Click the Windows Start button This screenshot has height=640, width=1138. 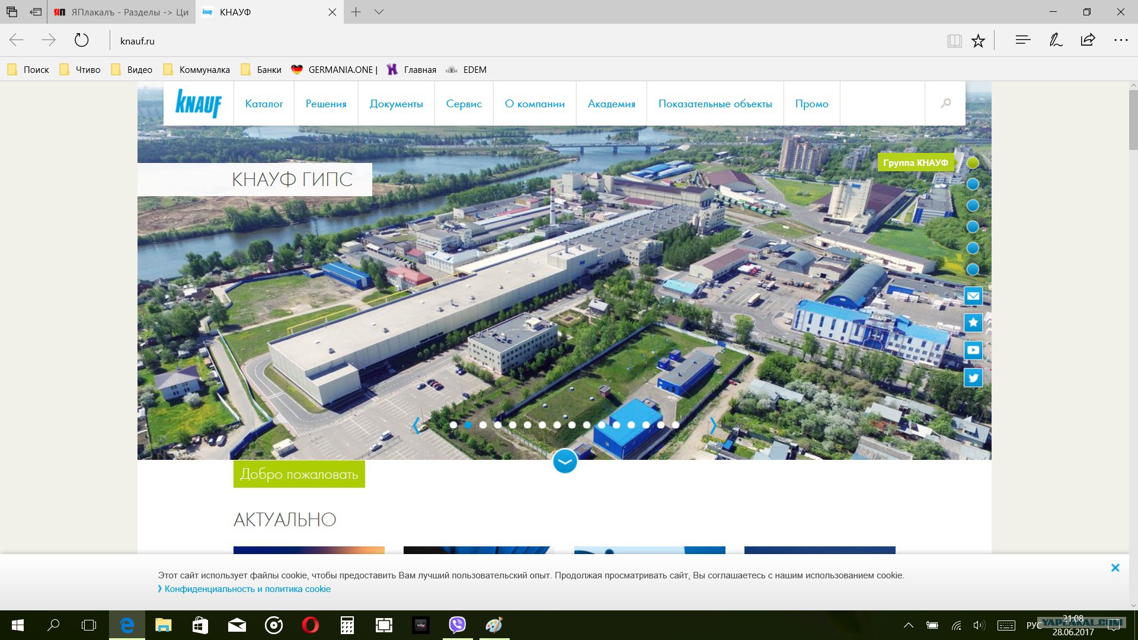point(17,625)
